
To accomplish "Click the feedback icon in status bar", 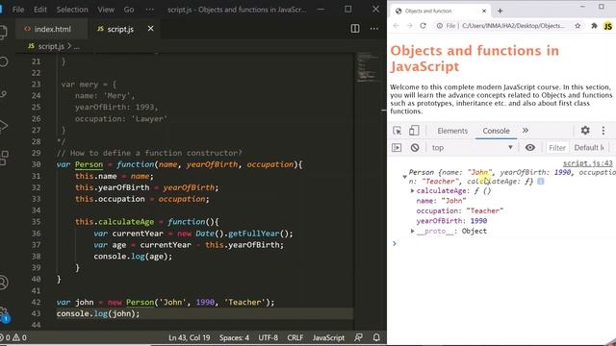I will click(x=358, y=337).
